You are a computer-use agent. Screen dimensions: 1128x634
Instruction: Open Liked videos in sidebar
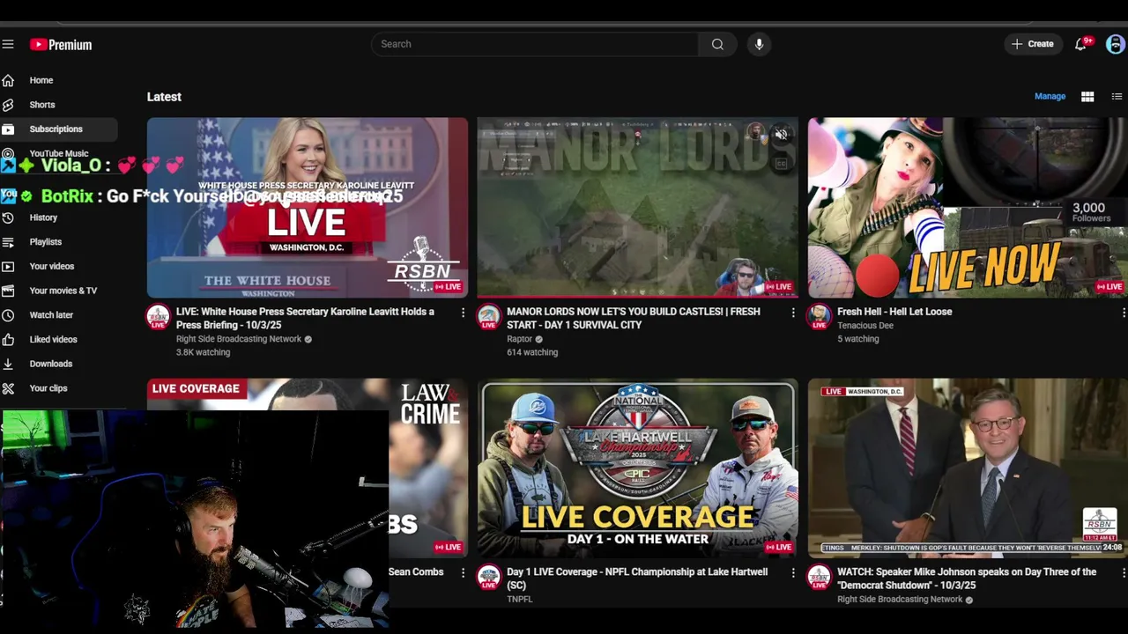click(54, 339)
